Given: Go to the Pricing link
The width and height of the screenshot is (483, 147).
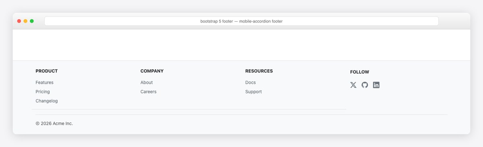Looking at the screenshot, I should coord(43,92).
